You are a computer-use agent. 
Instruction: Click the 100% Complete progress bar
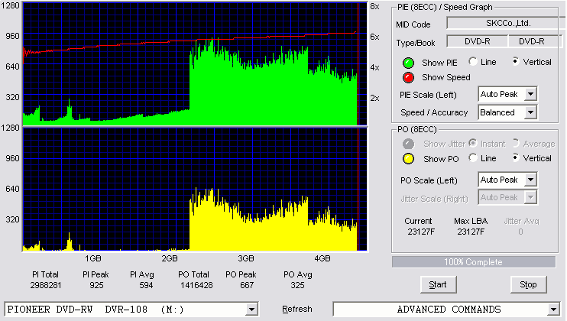(x=473, y=262)
